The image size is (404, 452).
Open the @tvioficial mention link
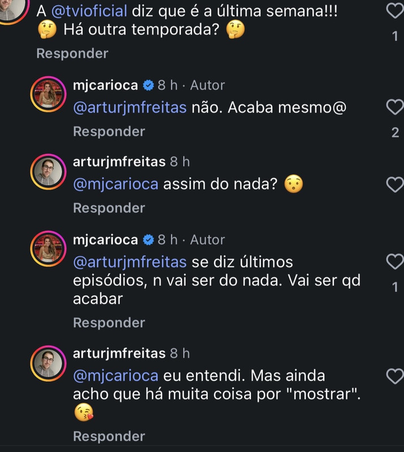[89, 11]
